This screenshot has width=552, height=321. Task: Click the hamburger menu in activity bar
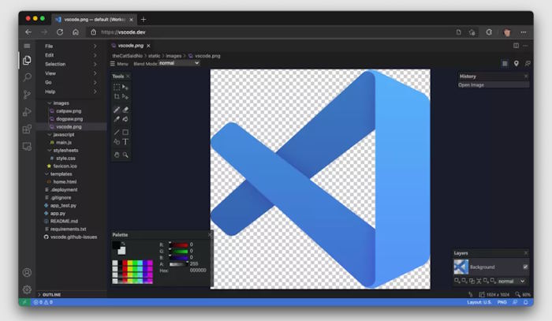27,46
